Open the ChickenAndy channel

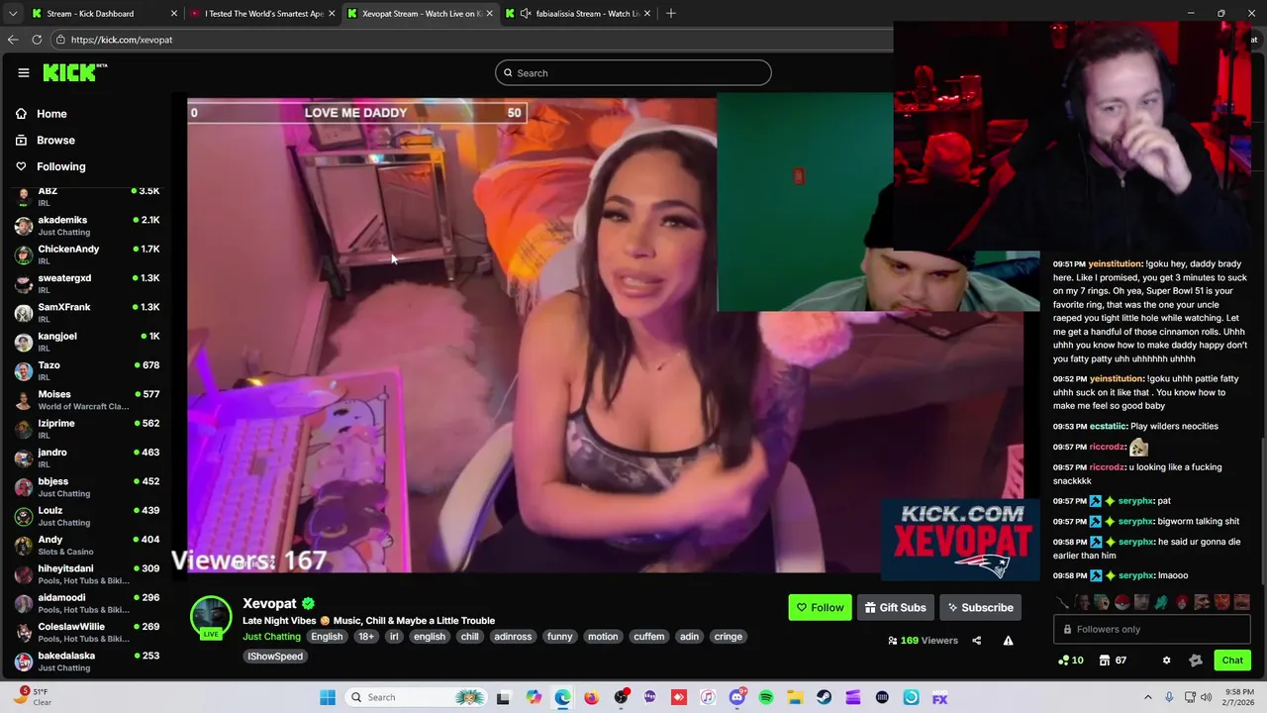[x=87, y=255]
